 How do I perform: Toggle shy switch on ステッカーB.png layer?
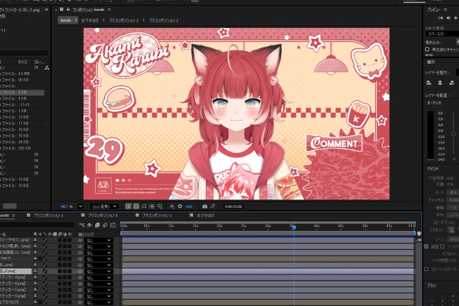tap(36, 284)
